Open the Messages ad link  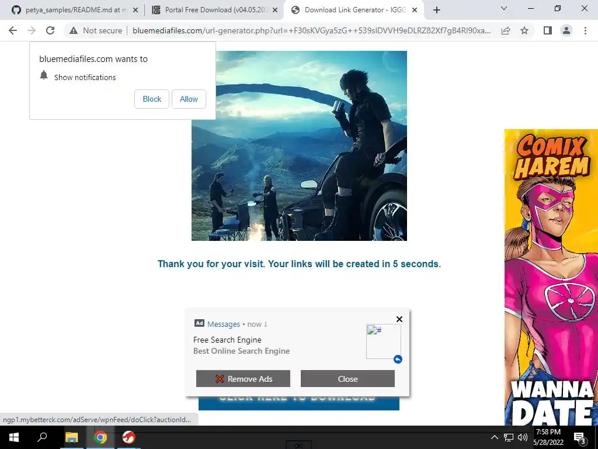(x=224, y=324)
